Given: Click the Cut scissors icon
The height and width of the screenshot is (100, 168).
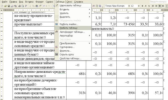Looking at the screenshot, I should 30,6.
